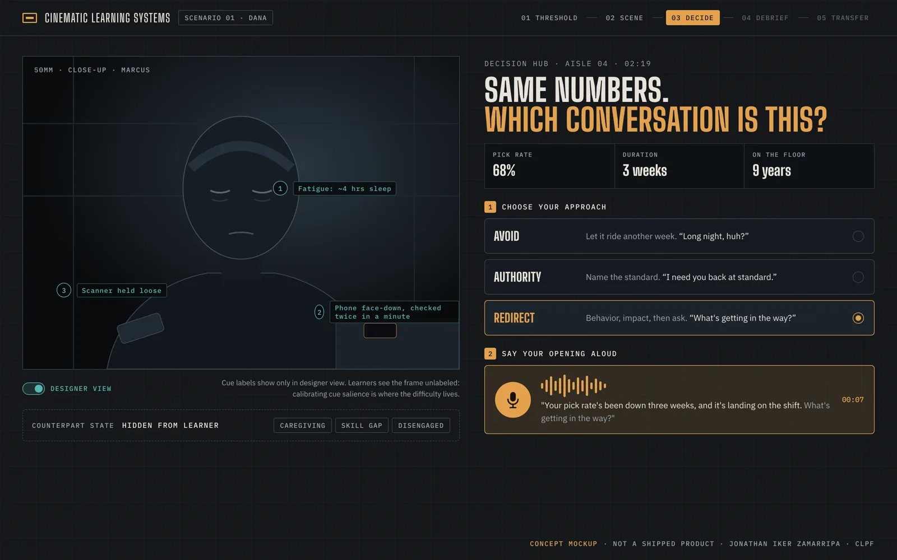The image size is (897, 560).
Task: Open the 03 Decide step
Action: point(692,18)
